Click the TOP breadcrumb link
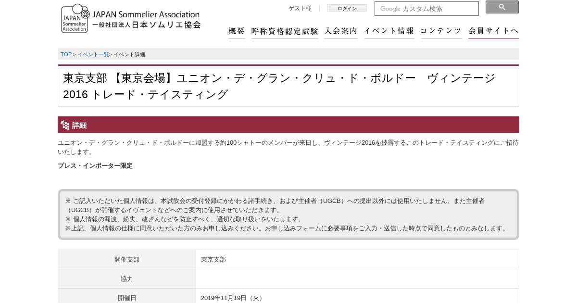 tap(66, 54)
